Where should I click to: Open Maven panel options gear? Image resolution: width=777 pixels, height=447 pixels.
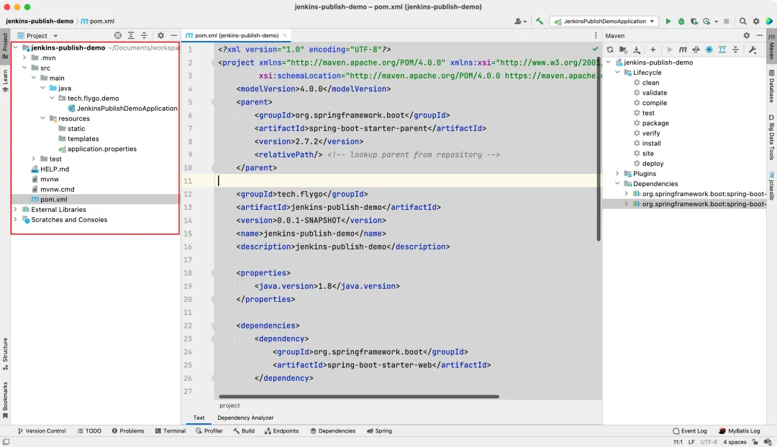click(x=746, y=36)
